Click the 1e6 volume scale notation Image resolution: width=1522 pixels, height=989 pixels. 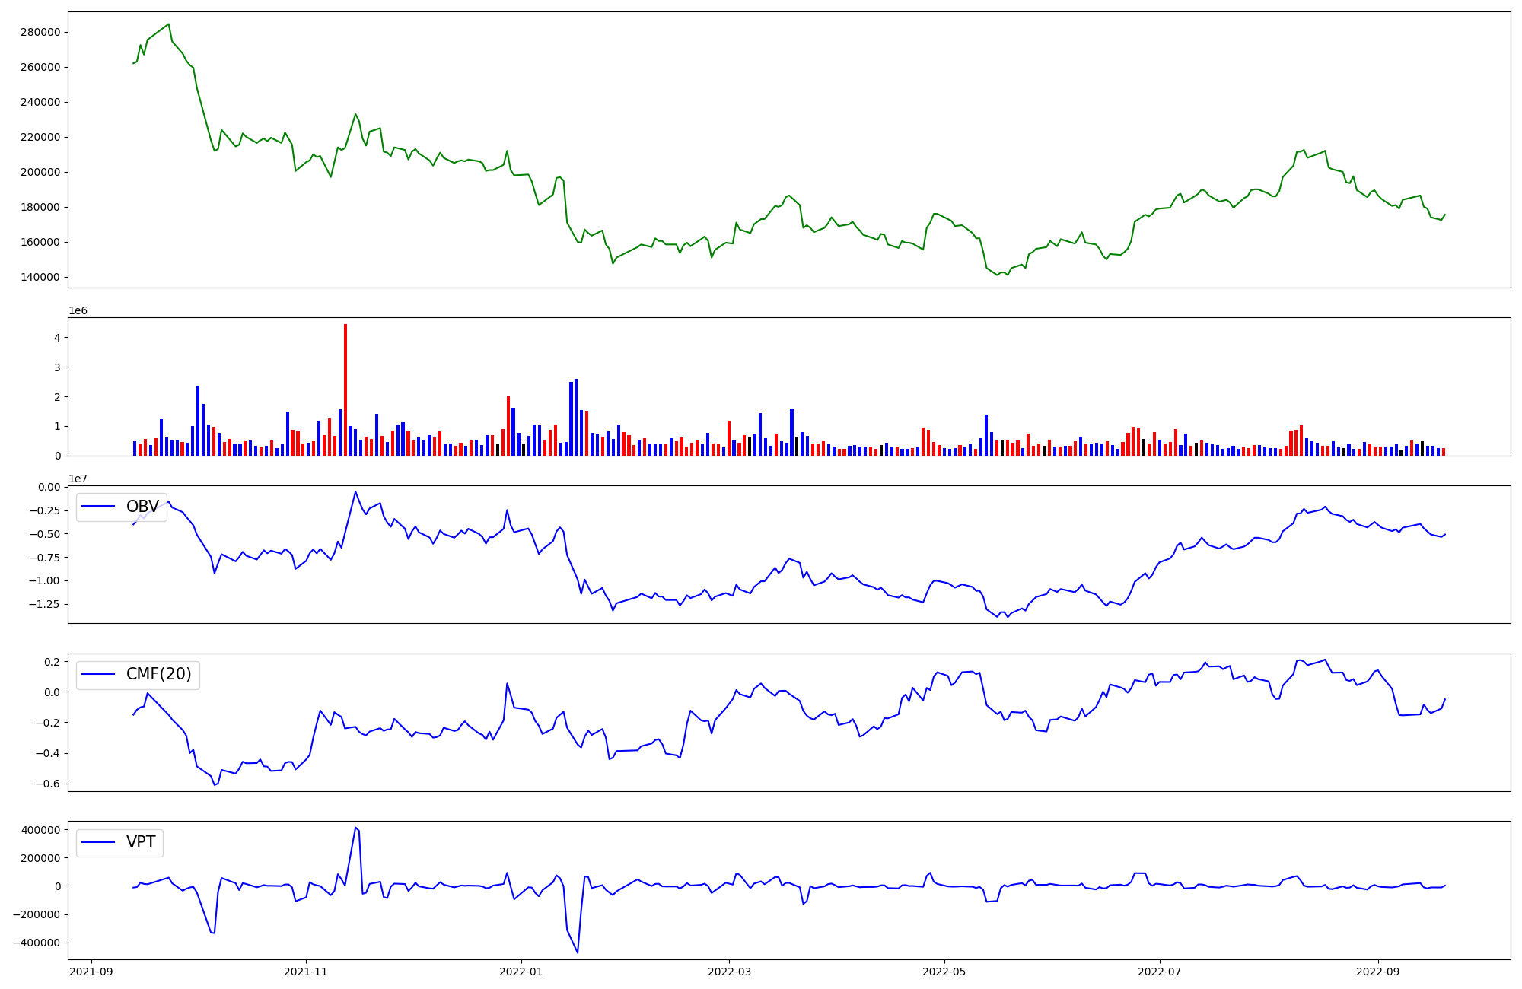[x=78, y=310]
